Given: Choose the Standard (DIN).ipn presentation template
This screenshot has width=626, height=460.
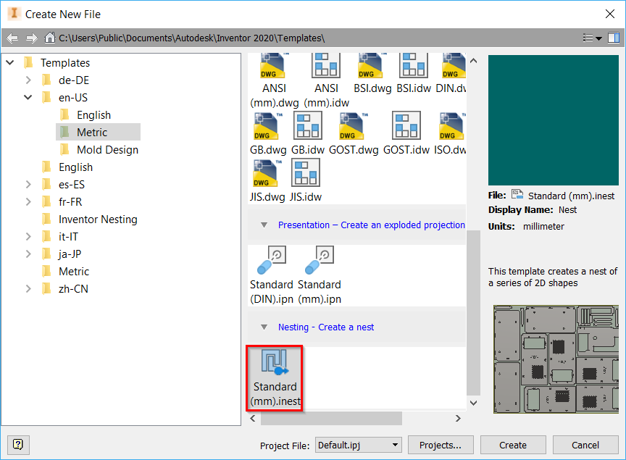Looking at the screenshot, I should click(272, 260).
